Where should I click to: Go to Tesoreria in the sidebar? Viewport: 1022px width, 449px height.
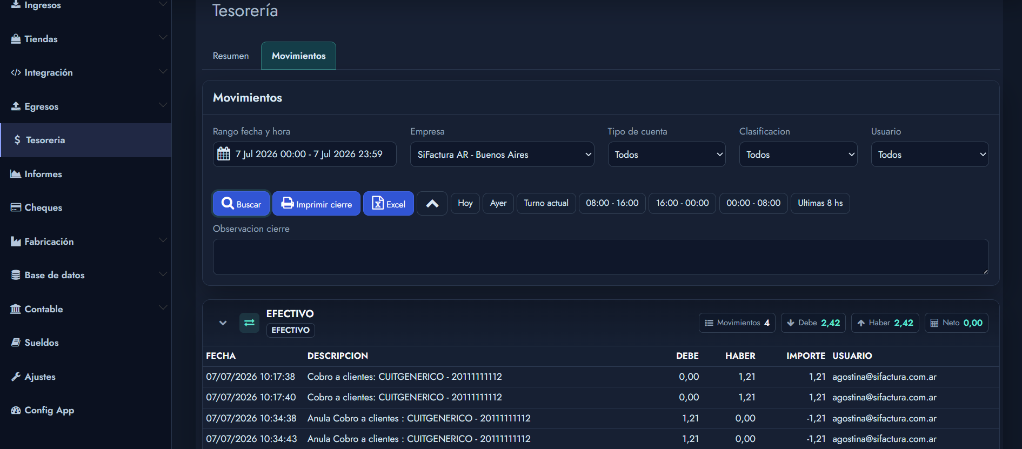coord(86,140)
